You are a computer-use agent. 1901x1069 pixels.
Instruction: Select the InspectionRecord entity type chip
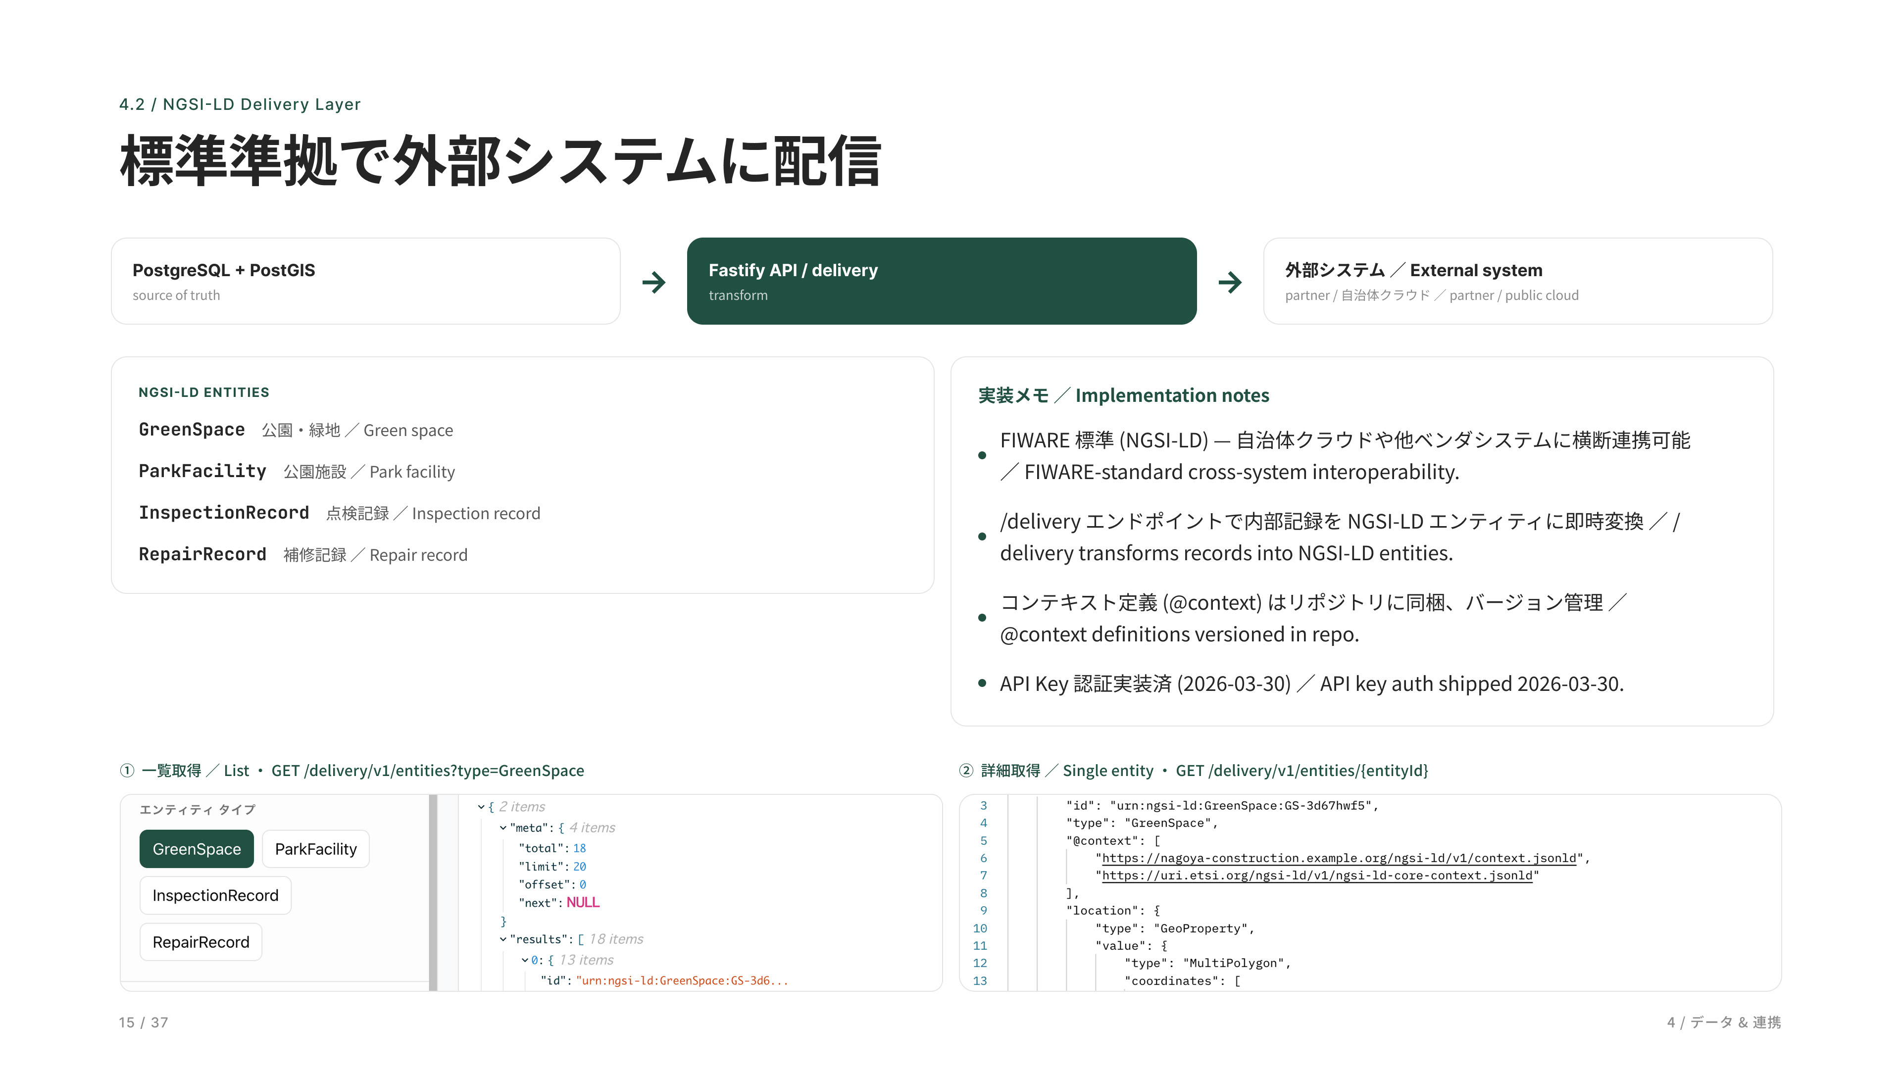point(215,895)
